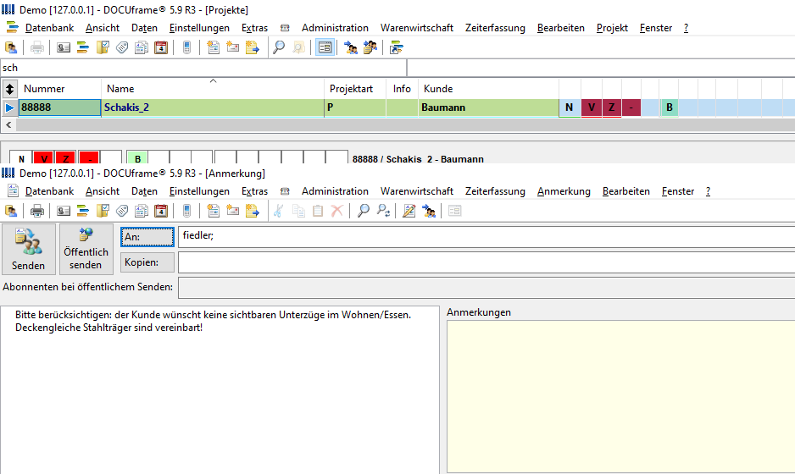Click the bright red V status box in legend
The width and height of the screenshot is (795, 474).
pos(43,157)
